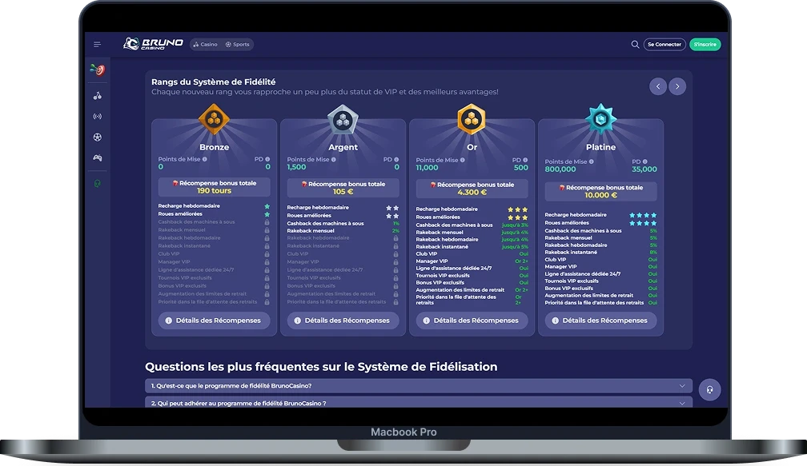Open Détails des Récompenses for Platine
The width and height of the screenshot is (807, 466).
(600, 321)
